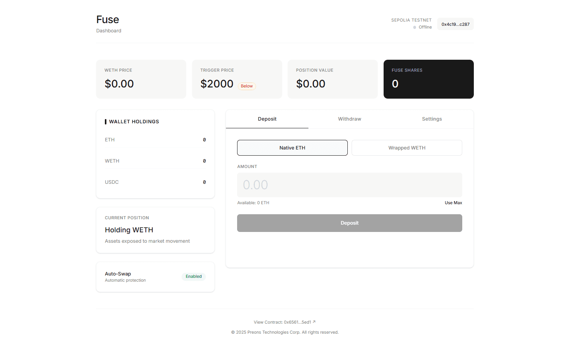
Task: Open the View Contract 0x6561...5ed1 link
Action: pos(282,322)
